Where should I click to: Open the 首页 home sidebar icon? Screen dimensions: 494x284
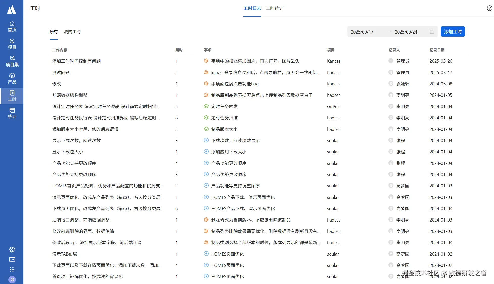(x=12, y=26)
